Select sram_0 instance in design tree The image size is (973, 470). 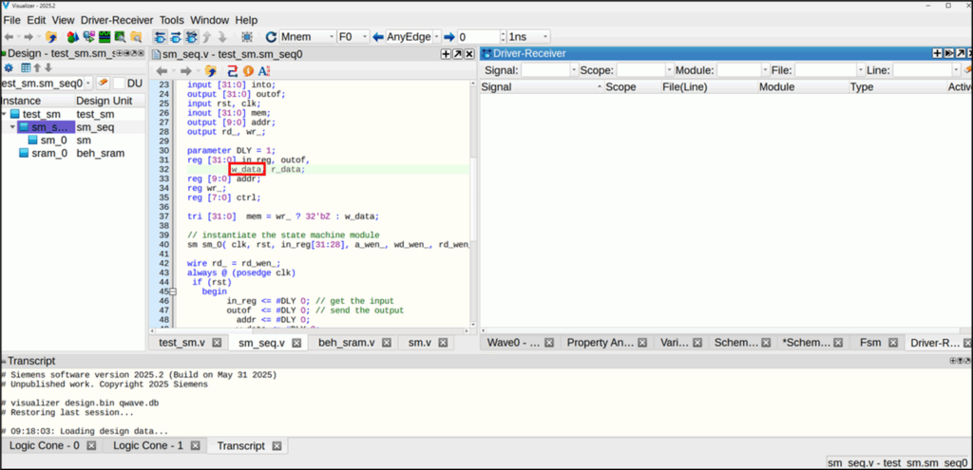click(48, 153)
